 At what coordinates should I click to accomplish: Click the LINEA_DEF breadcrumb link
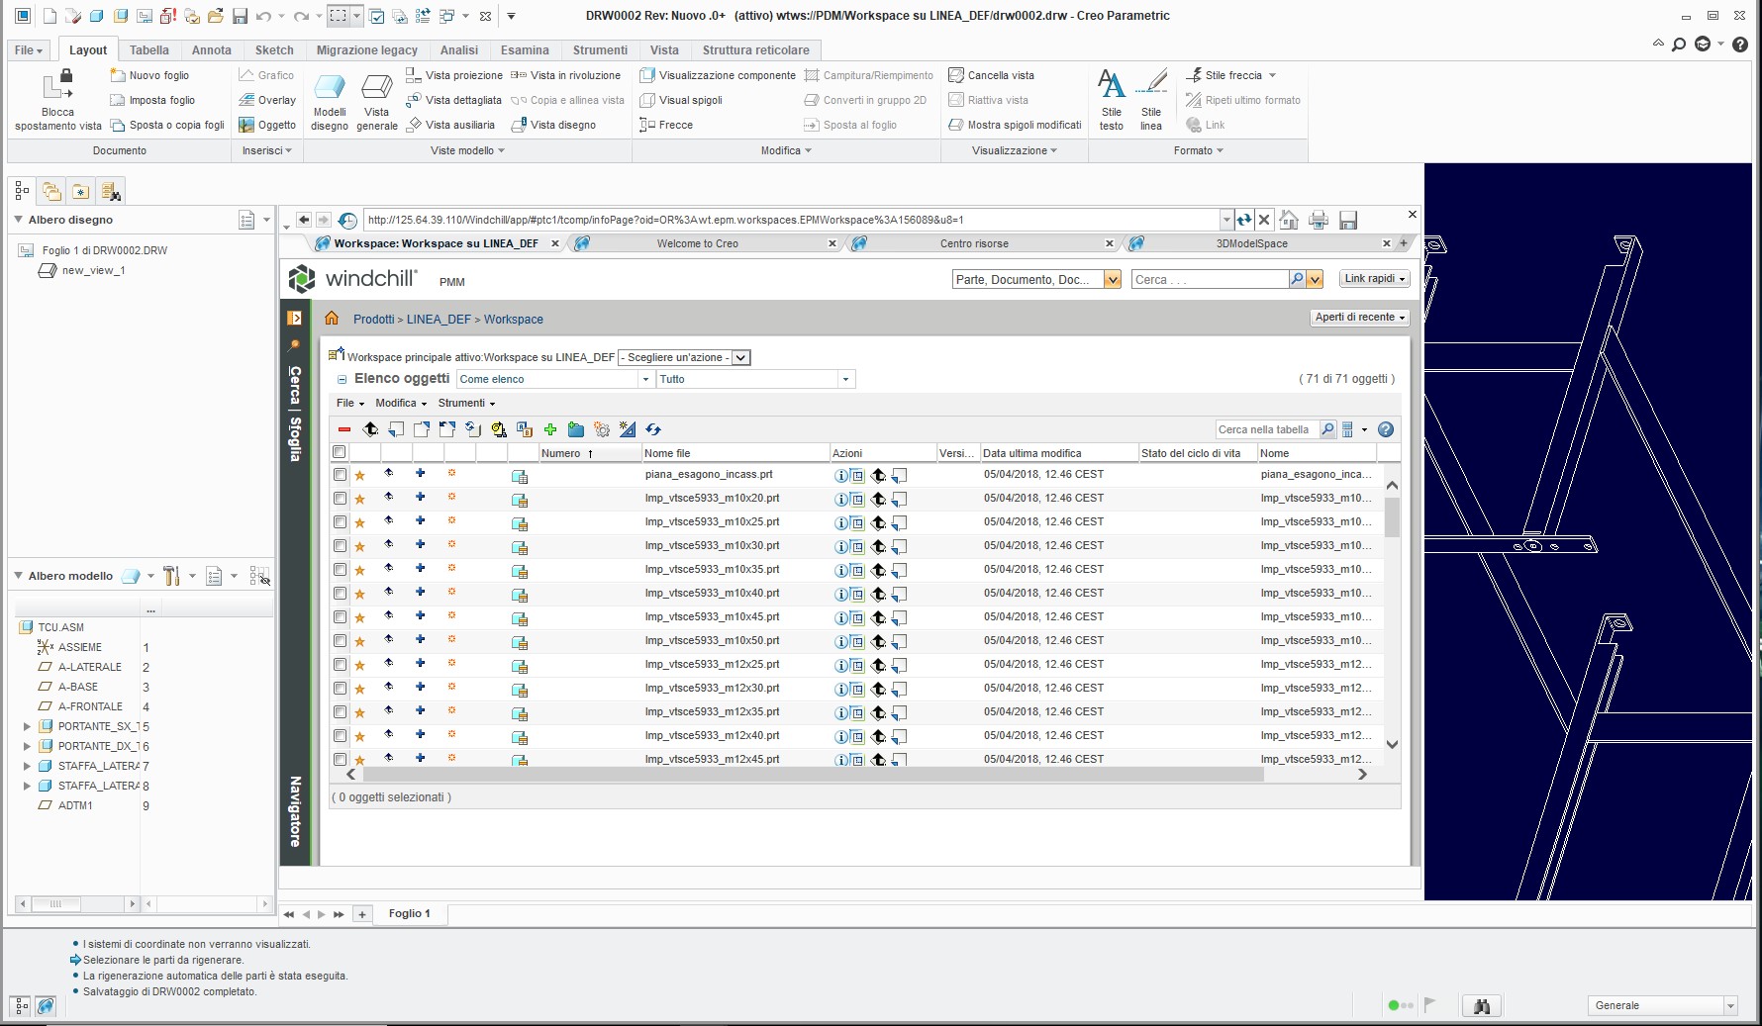pos(439,319)
